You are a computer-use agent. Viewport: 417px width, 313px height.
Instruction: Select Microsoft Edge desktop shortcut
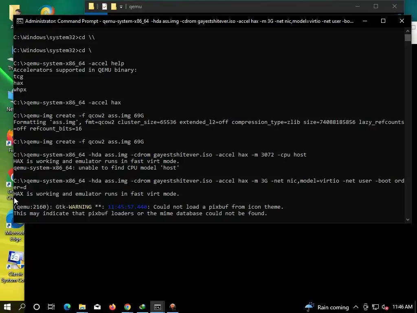pos(14,226)
